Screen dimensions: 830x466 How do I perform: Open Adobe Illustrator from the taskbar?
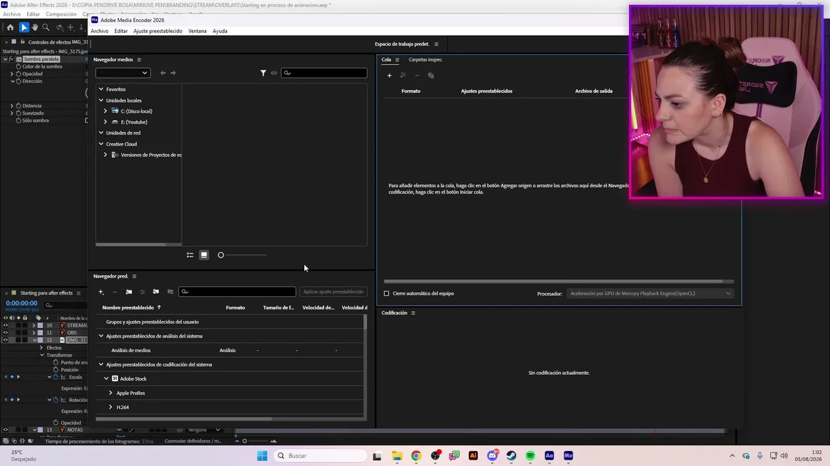pos(473,456)
